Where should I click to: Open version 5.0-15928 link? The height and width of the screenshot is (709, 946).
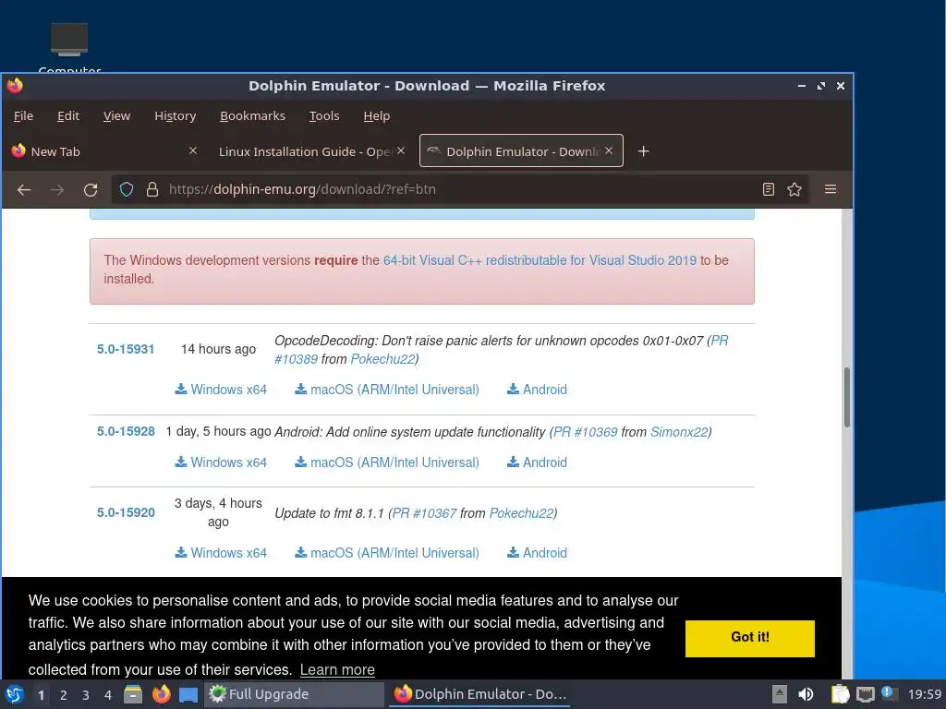pyautogui.click(x=126, y=432)
